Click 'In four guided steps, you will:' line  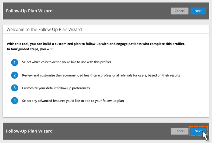coord(30,49)
